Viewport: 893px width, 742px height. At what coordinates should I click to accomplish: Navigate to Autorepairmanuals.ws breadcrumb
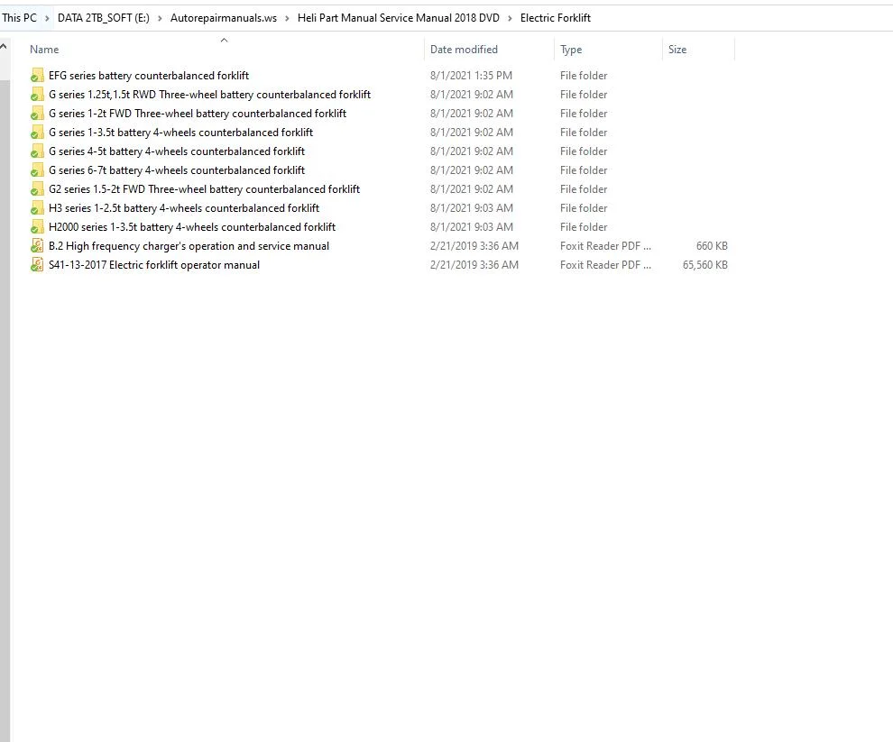click(x=224, y=18)
